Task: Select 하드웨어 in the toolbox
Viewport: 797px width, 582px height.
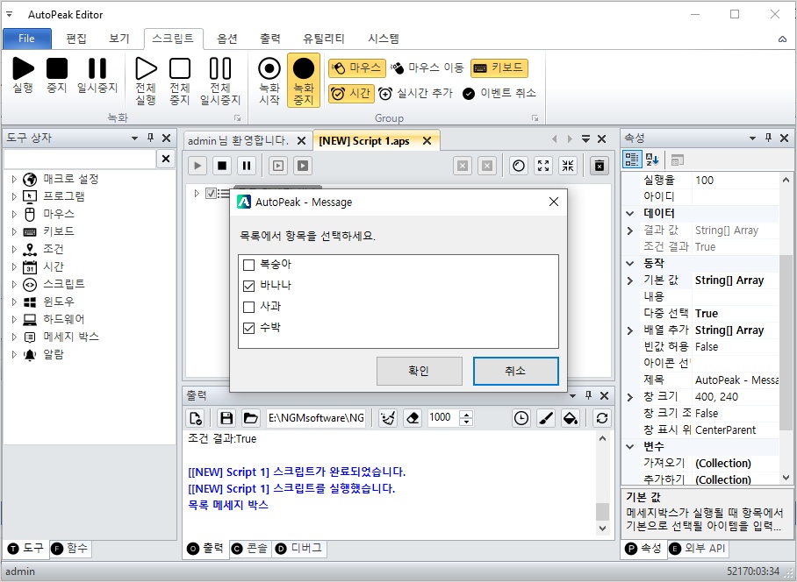Action: (63, 319)
